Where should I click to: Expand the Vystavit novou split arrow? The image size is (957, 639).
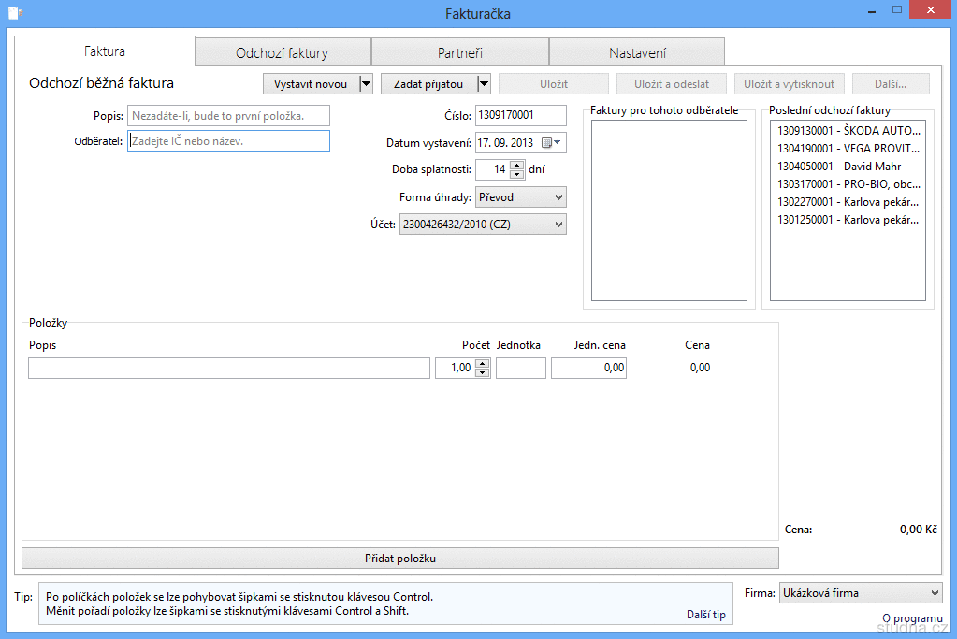click(366, 84)
